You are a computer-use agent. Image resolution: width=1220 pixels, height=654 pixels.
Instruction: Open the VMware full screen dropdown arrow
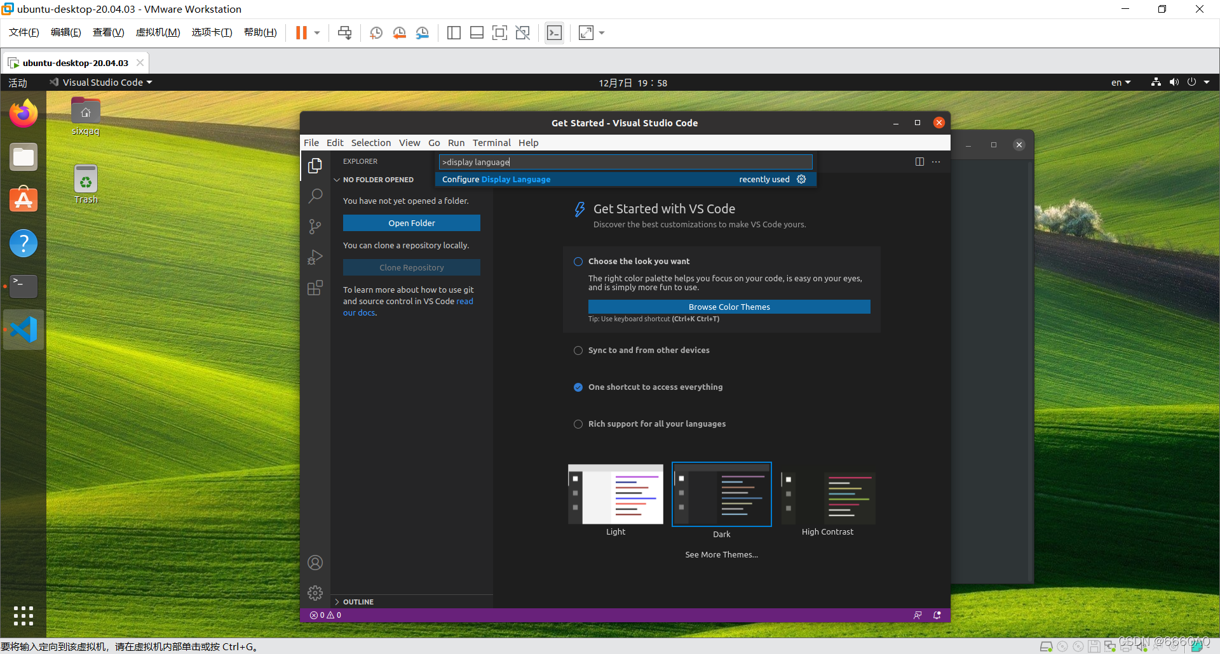602,32
